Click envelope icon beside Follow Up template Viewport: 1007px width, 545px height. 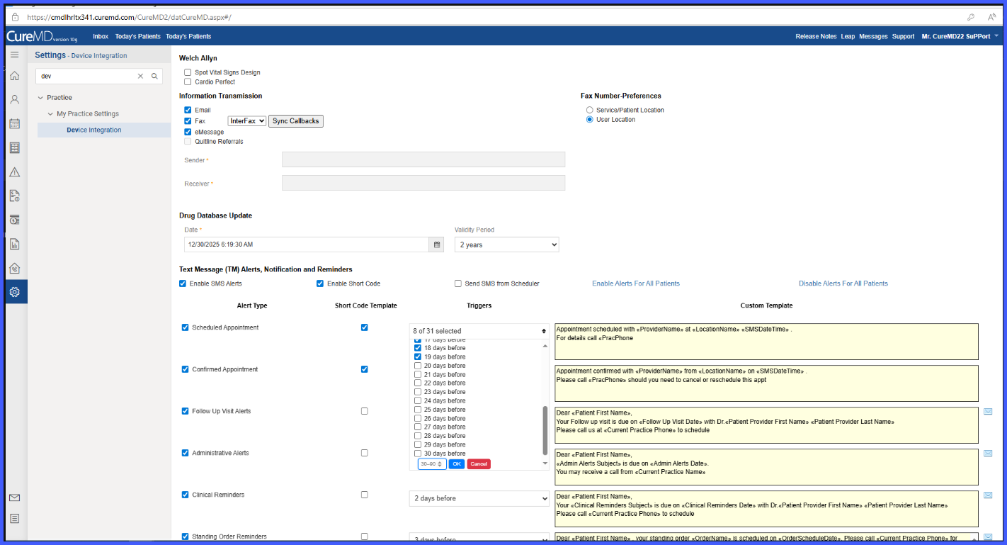pyautogui.click(x=988, y=411)
